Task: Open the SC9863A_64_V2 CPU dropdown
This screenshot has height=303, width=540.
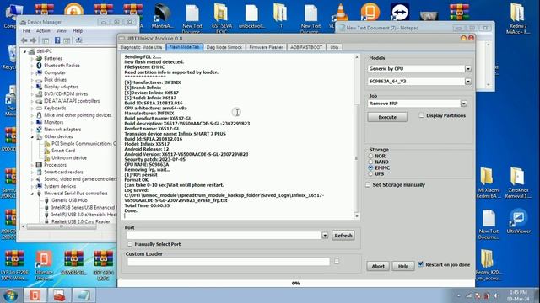Action: coord(468,82)
